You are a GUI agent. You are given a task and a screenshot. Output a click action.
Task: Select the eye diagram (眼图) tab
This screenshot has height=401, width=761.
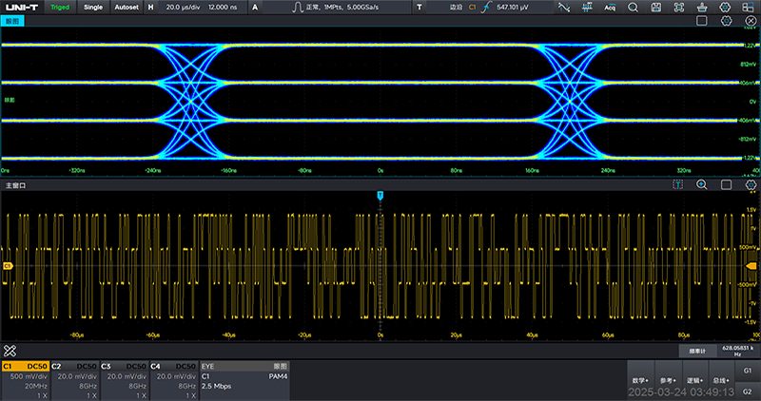pyautogui.click(x=12, y=21)
